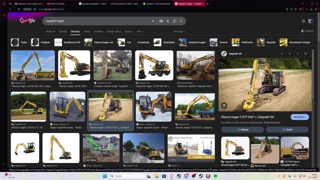Open the downloads icon in browser toolbar
Viewport: 320px width, 180px height.
[311, 9]
